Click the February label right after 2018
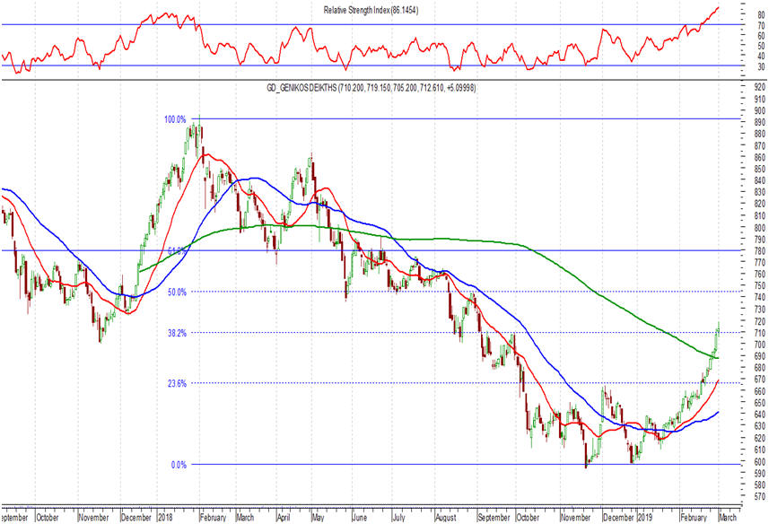769x524 pixels. [213, 517]
